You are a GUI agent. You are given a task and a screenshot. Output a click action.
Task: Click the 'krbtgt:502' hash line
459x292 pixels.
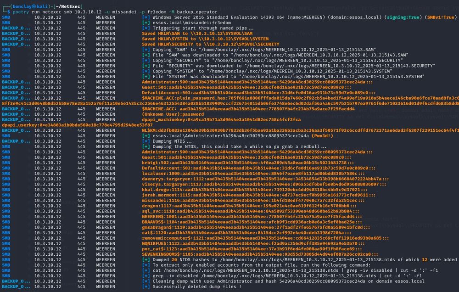(248, 163)
